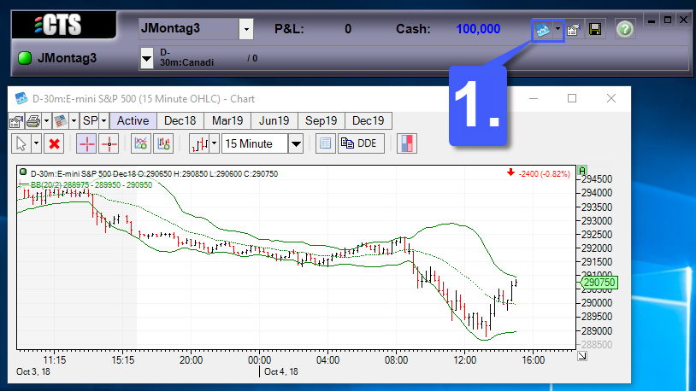Click the DDE button
The height and width of the screenshot is (391, 696).
pyautogui.click(x=361, y=143)
